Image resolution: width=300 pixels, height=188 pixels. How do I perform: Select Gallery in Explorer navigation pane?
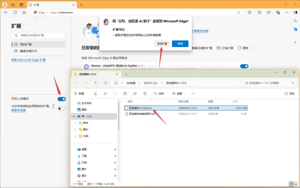click(82, 110)
